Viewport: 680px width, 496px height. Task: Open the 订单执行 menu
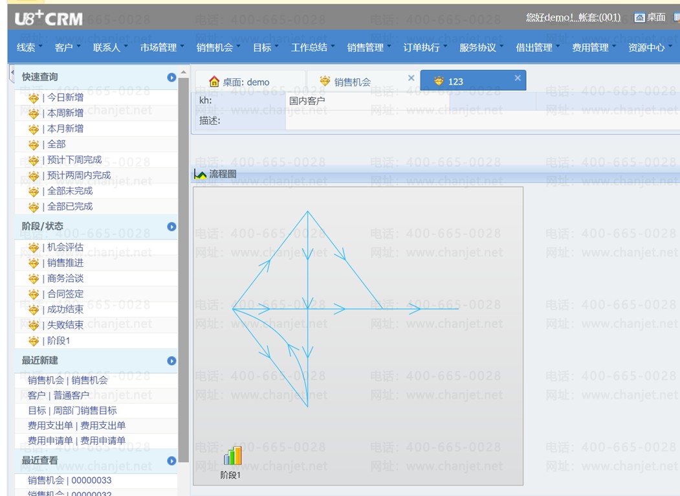[426, 47]
